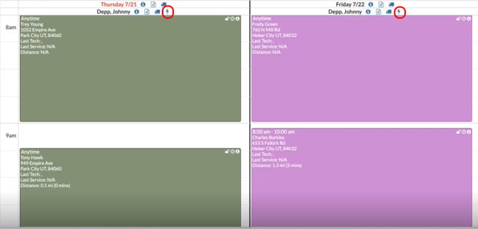
Task: Toggle the lock on Trey Young's appointment
Action: click(x=227, y=19)
